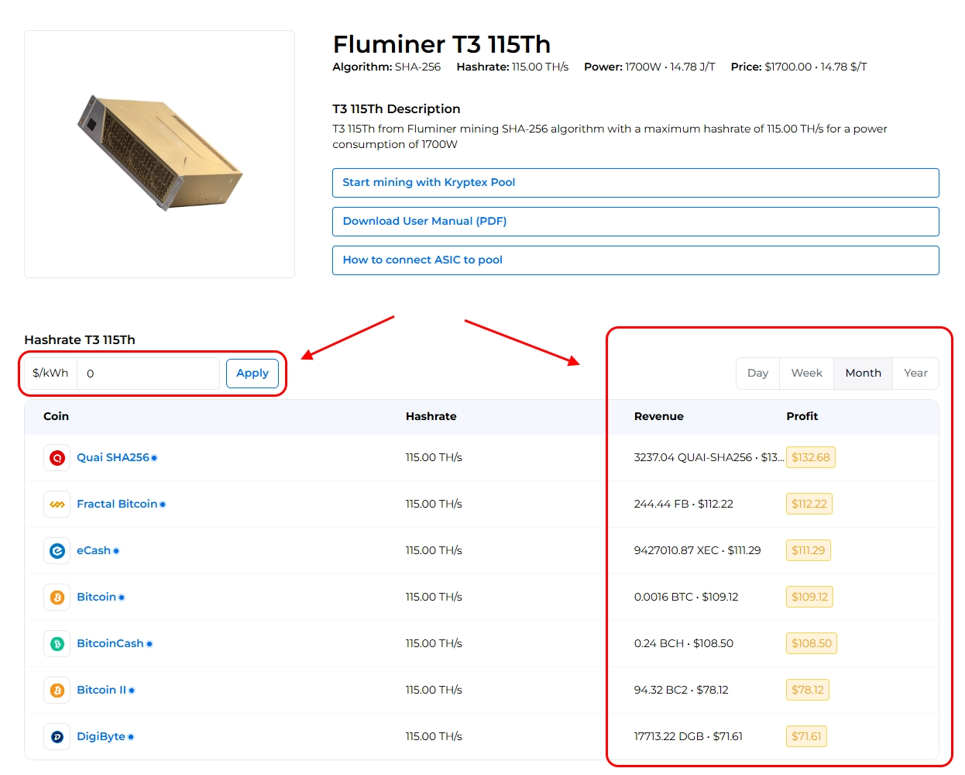Screen dimensions: 965x775
Task: Open the DigiByte coin name link
Action: tap(101, 736)
